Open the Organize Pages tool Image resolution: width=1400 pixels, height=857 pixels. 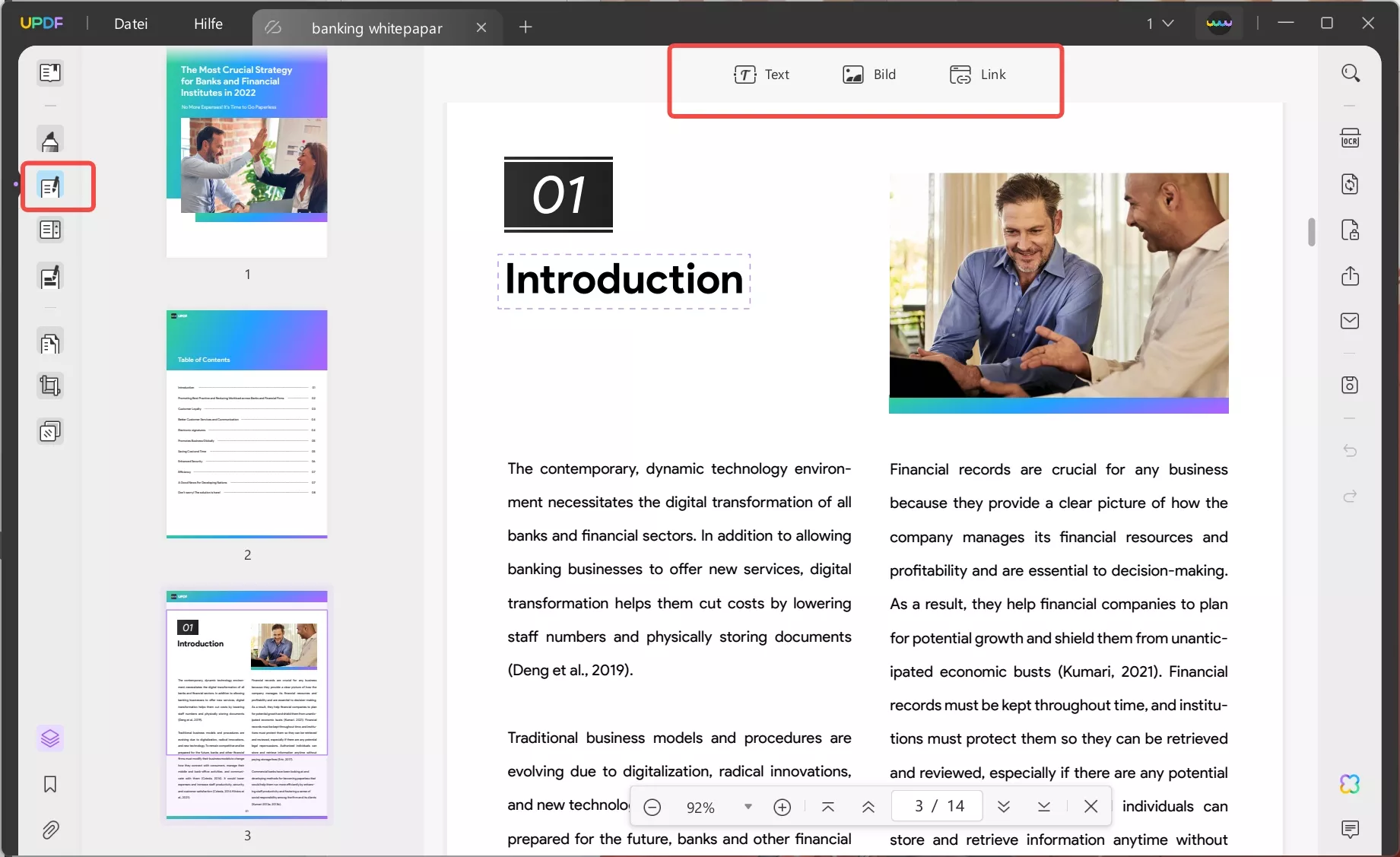pyautogui.click(x=50, y=344)
